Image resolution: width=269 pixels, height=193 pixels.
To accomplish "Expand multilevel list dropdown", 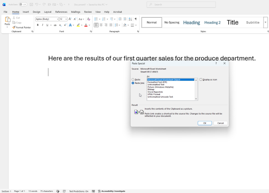I will (x=114, y=19).
